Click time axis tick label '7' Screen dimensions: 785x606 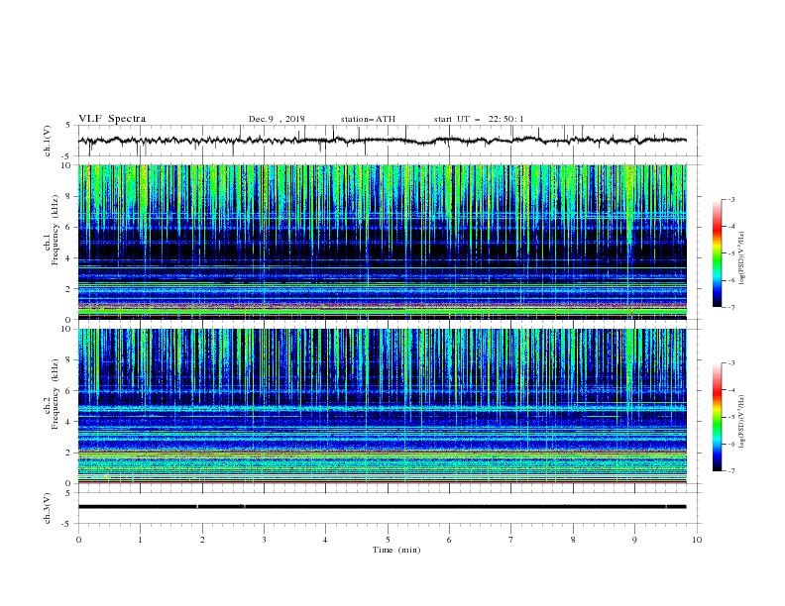511,540
